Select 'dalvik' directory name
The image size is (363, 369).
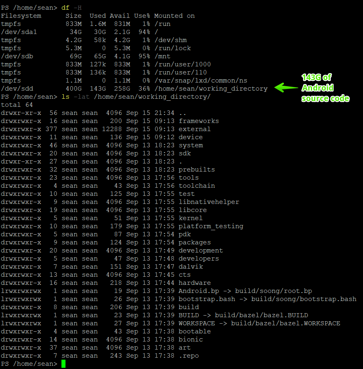tap(191, 267)
